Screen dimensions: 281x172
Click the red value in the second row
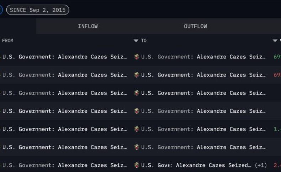277,75
